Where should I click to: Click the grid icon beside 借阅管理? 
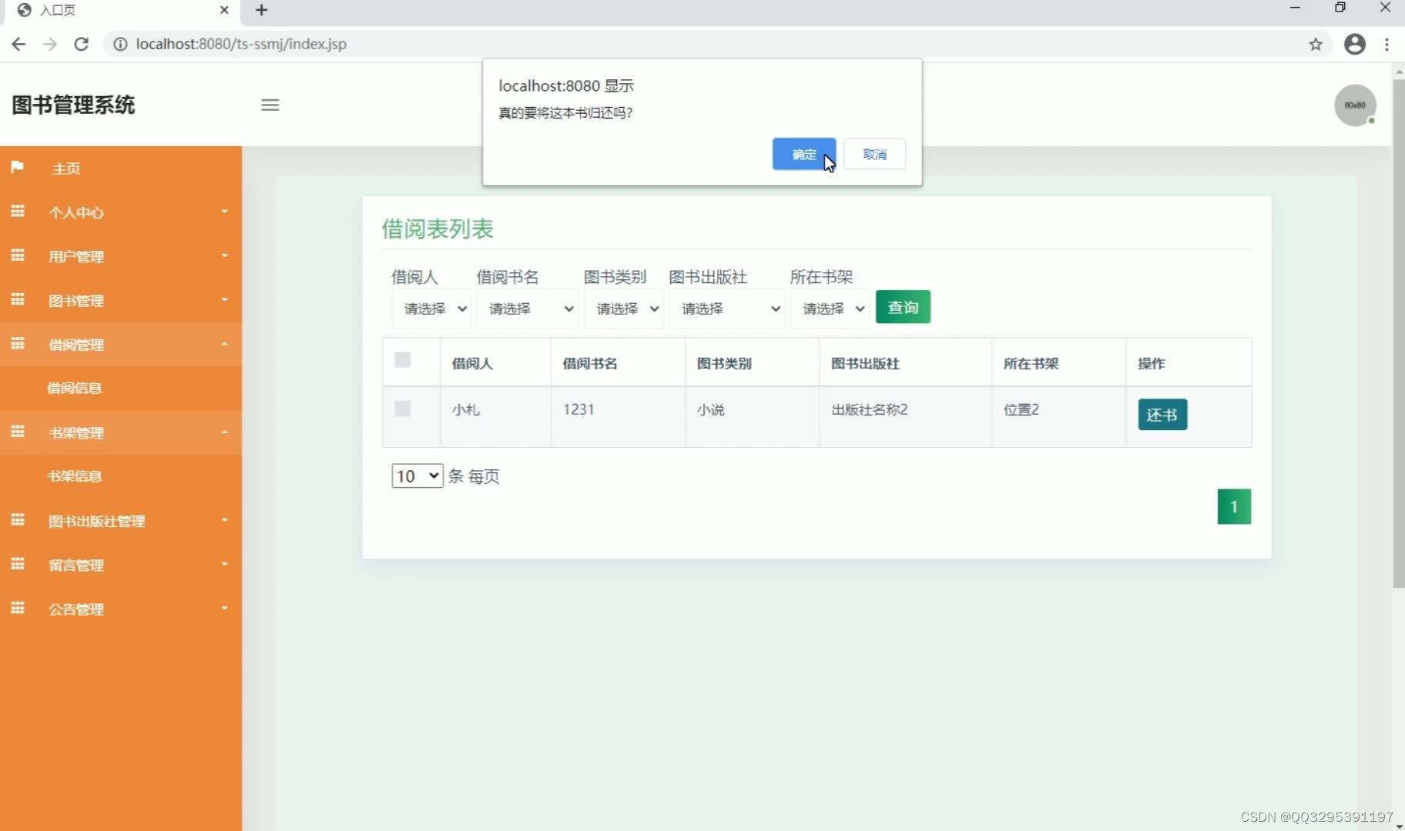(x=18, y=343)
